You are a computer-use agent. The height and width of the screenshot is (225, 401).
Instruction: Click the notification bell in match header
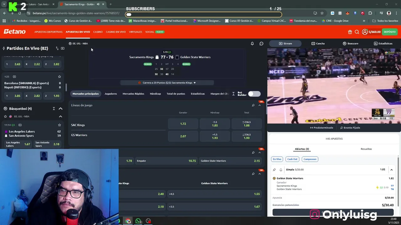(252, 43)
